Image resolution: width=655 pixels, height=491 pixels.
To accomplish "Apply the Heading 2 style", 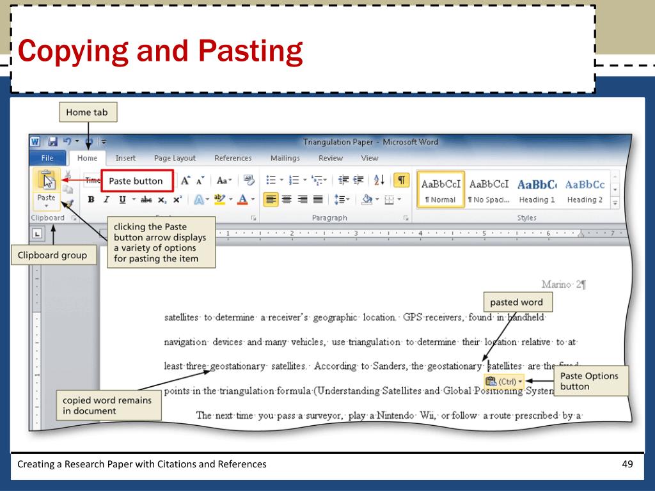I will coord(585,189).
